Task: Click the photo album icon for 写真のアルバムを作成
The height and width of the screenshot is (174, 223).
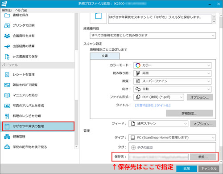Action: coord(7,106)
